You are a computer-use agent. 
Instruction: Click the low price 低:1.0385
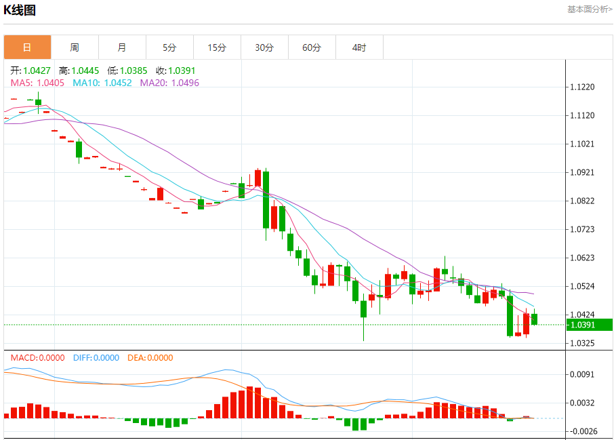pyautogui.click(x=127, y=71)
